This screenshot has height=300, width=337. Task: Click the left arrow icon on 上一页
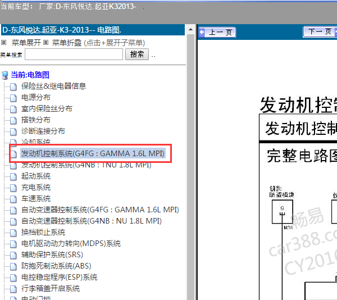pyautogui.click(x=202, y=32)
